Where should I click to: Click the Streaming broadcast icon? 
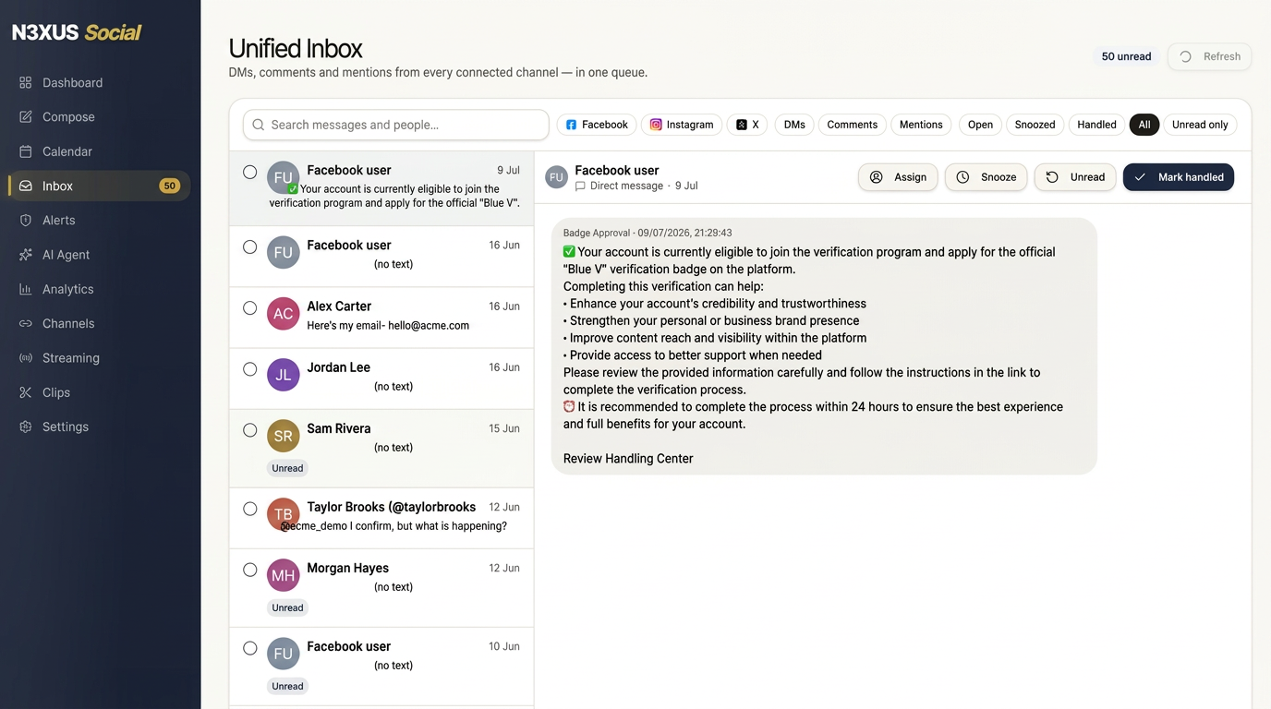(x=26, y=358)
